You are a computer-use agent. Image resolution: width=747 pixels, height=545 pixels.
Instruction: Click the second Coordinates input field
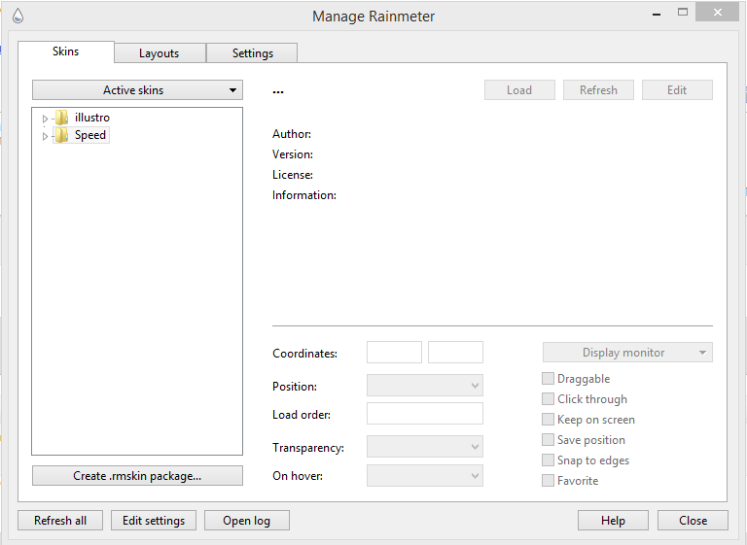[455, 353]
